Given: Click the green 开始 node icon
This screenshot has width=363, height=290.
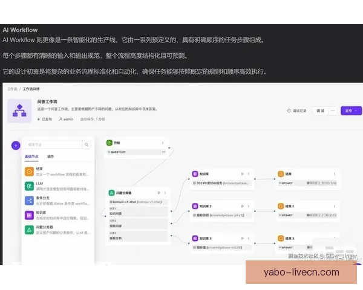Looking at the screenshot, I should click(x=110, y=143).
